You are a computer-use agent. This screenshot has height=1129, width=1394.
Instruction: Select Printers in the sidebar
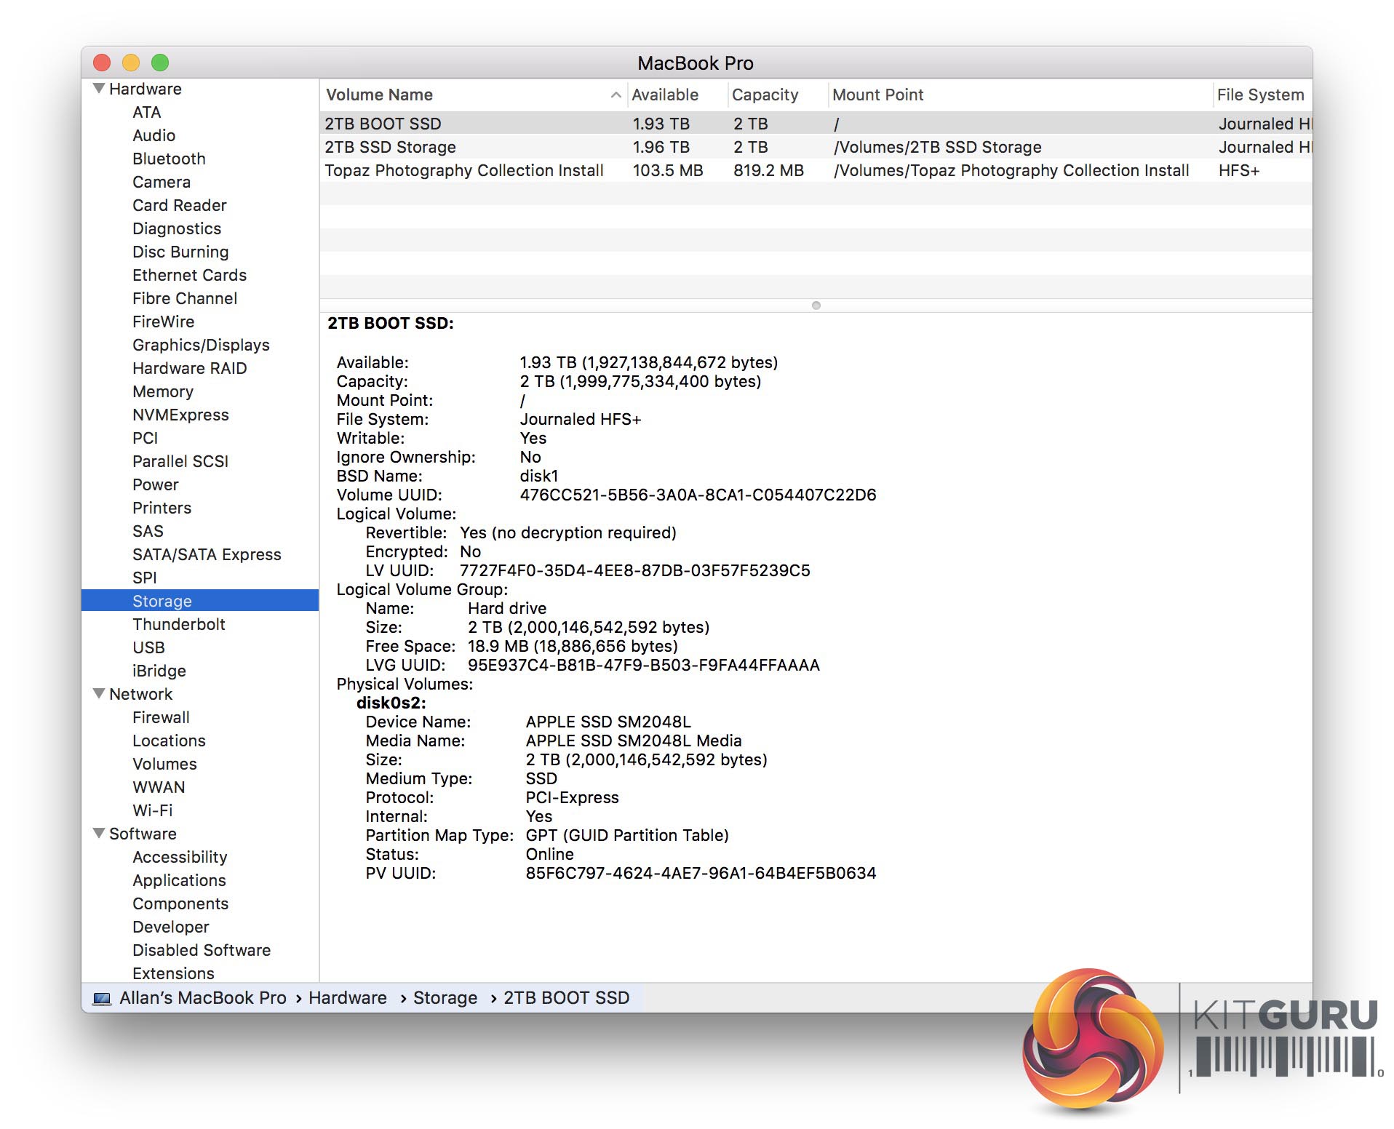(162, 508)
